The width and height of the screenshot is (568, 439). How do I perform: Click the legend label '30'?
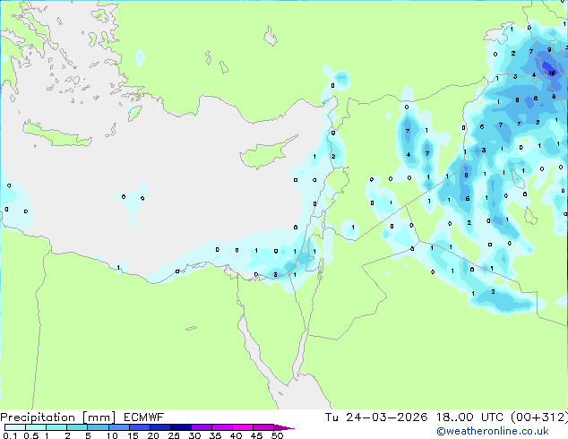pos(194,435)
